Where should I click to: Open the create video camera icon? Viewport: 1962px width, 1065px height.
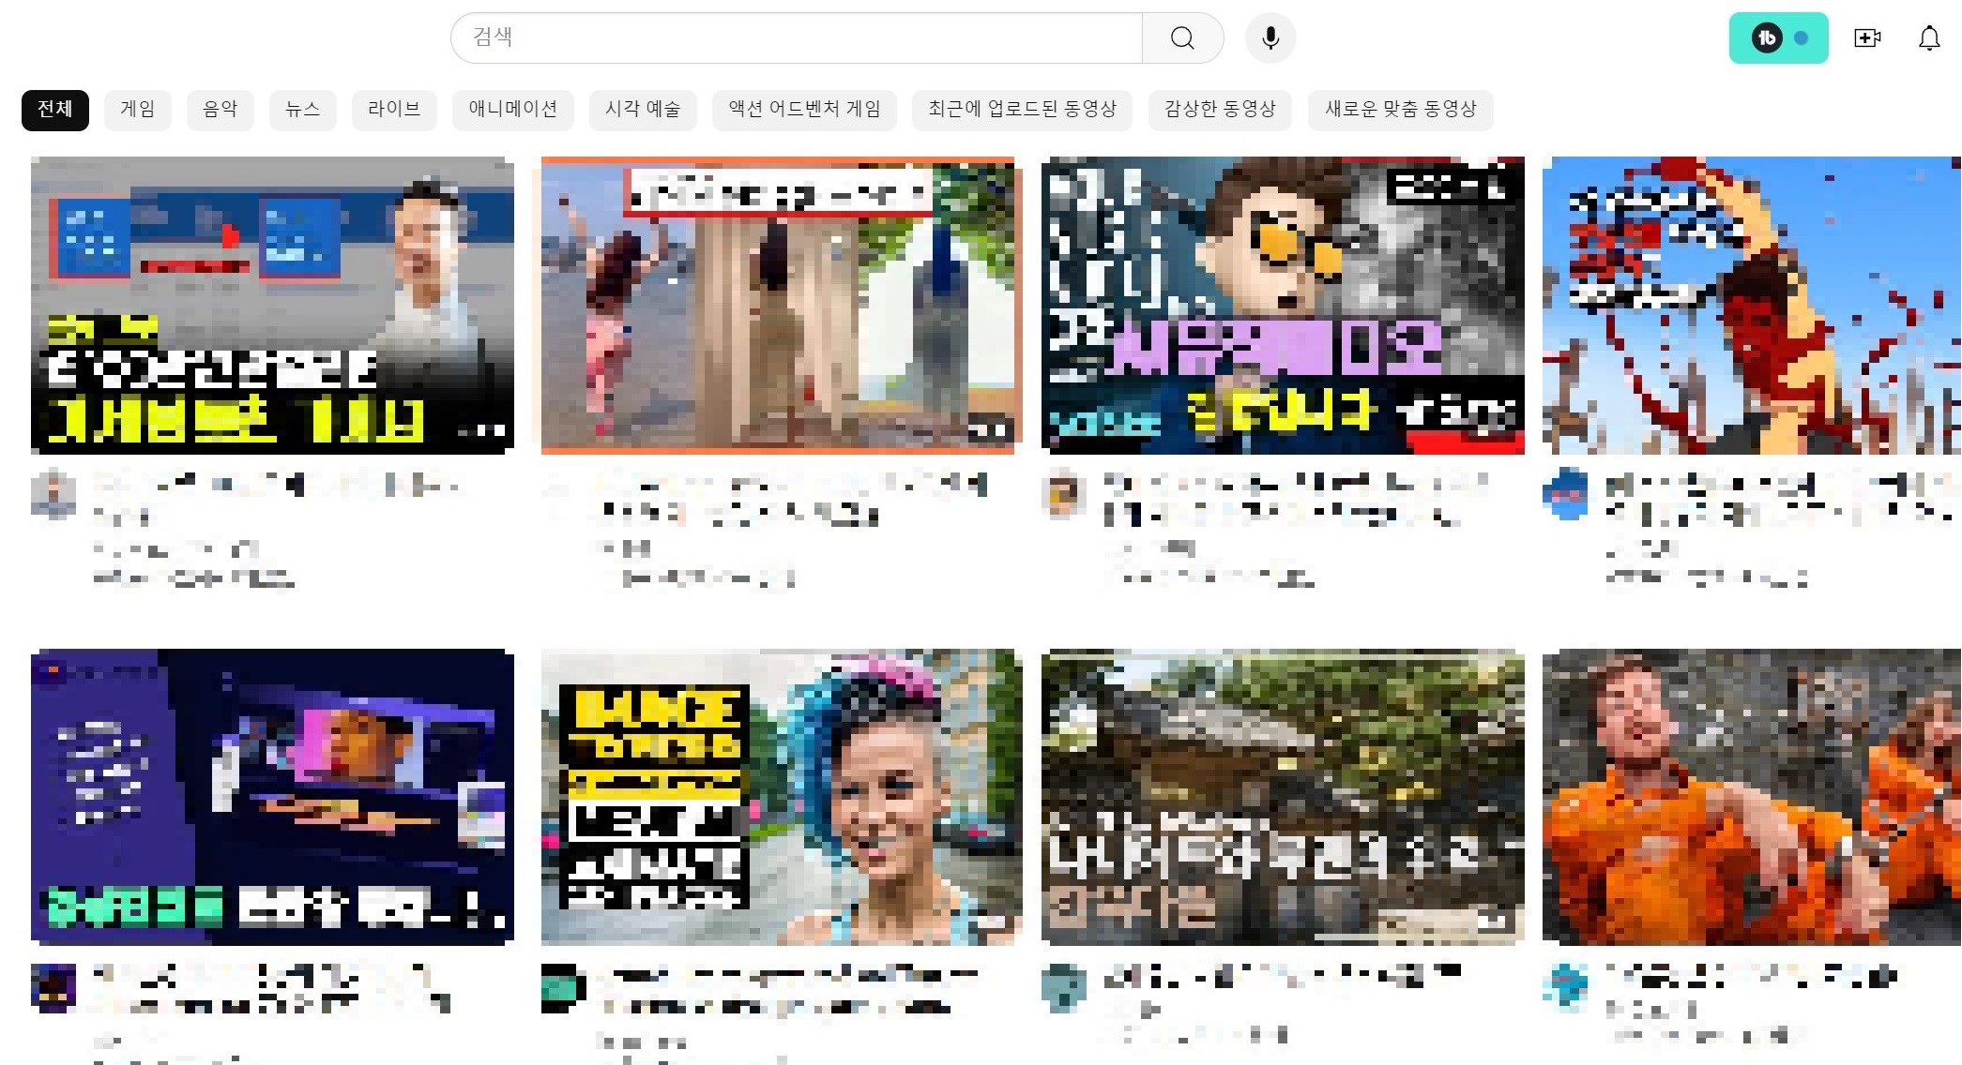[1866, 37]
